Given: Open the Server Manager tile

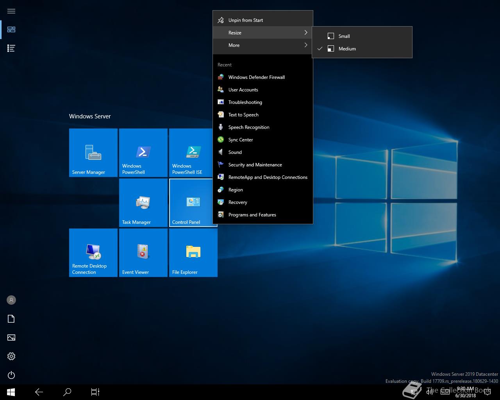Looking at the screenshot, I should click(x=93, y=153).
